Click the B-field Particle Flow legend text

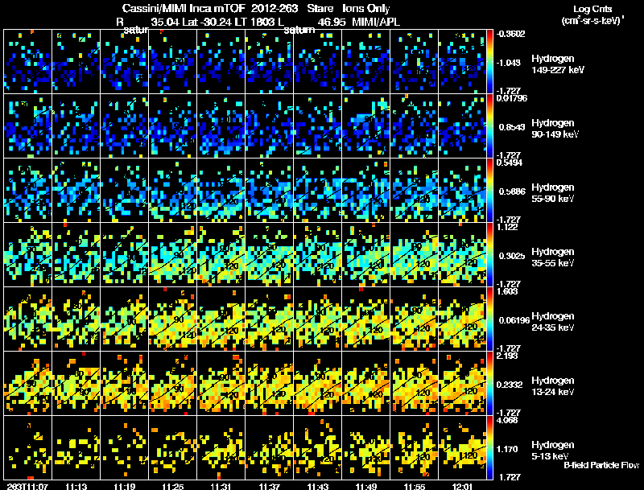[601, 465]
